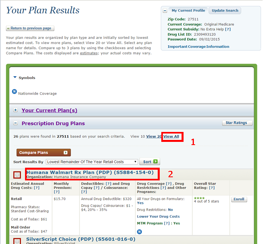Open help for Estimated Annual Drug Costs [?]
263x244 pixels.
37,188
